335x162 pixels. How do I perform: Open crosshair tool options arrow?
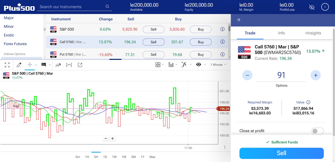36,65
